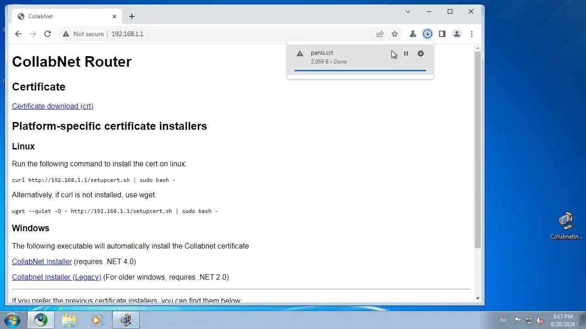Click the curl setupcert.sh command text
The height and width of the screenshot is (329, 586).
coord(93,180)
